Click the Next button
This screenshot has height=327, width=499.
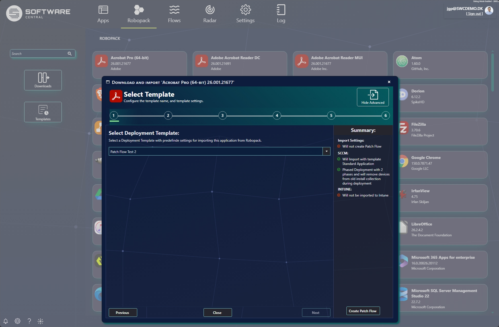(x=316, y=312)
